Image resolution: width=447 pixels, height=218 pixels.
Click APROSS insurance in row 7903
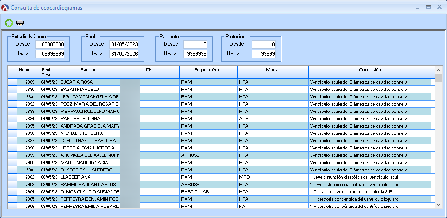[190, 184]
